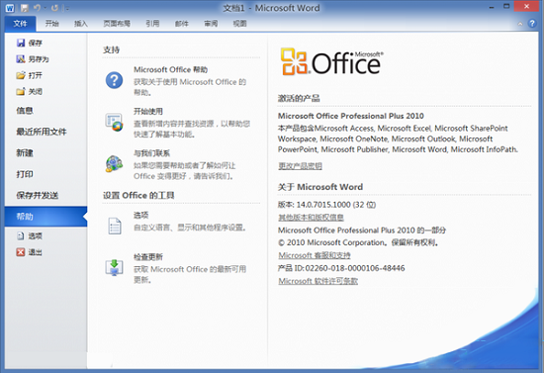Click the red 退出 (Exit) icon in sidebar

click(21, 252)
